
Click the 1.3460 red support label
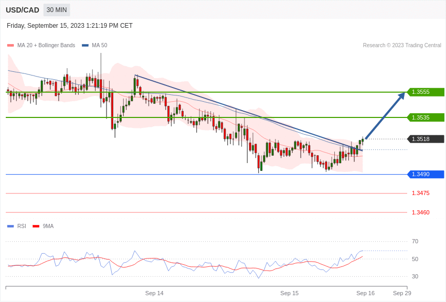click(x=421, y=212)
